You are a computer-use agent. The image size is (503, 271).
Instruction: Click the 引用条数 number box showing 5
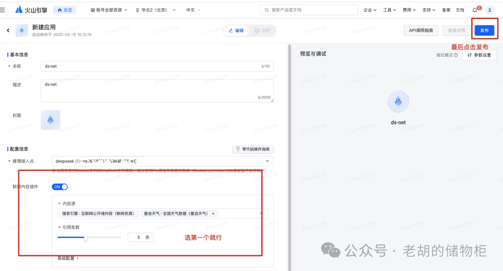141,237
